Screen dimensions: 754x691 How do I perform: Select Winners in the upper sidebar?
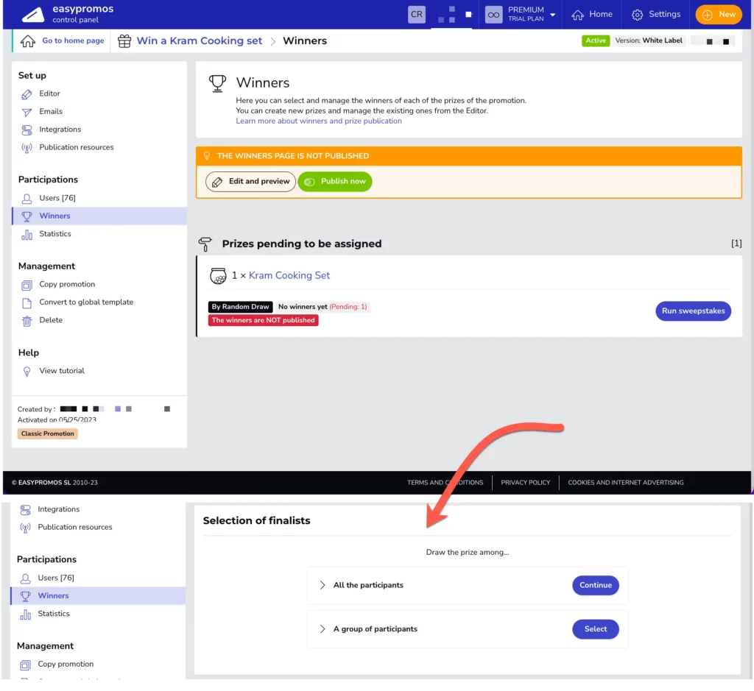click(x=99, y=216)
